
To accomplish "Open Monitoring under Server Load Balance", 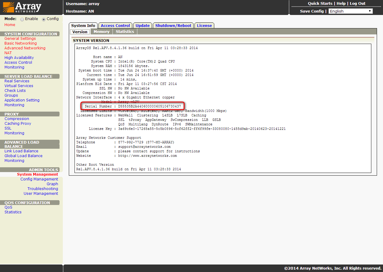I will tap(14, 105).
